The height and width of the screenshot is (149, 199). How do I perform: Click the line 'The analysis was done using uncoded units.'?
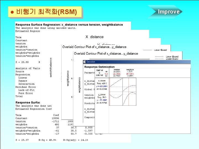pos(46,28)
